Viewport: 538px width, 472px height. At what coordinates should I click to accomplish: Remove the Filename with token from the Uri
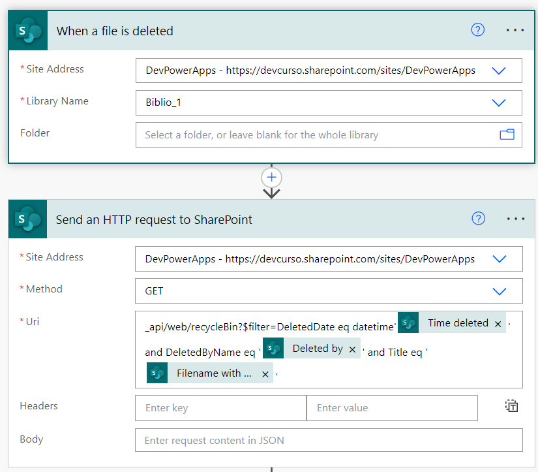click(265, 374)
